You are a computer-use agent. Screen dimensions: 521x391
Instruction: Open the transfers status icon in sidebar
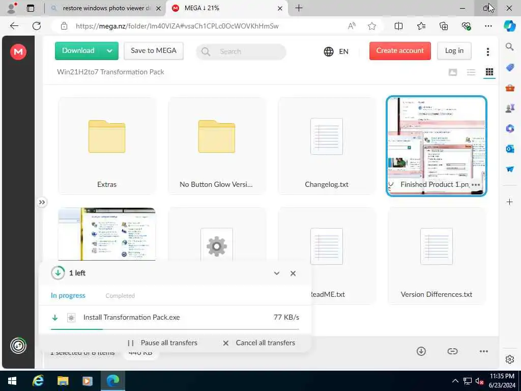tap(18, 346)
